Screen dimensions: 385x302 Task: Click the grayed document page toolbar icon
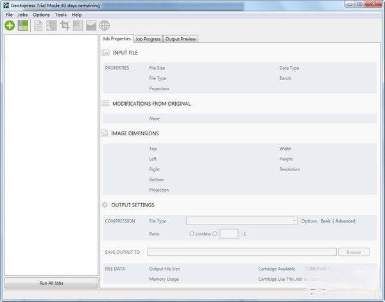pos(38,26)
